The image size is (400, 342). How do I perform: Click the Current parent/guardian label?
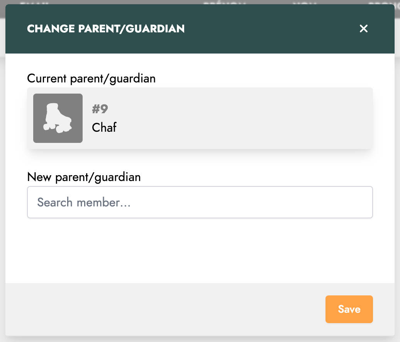pyautogui.click(x=92, y=79)
